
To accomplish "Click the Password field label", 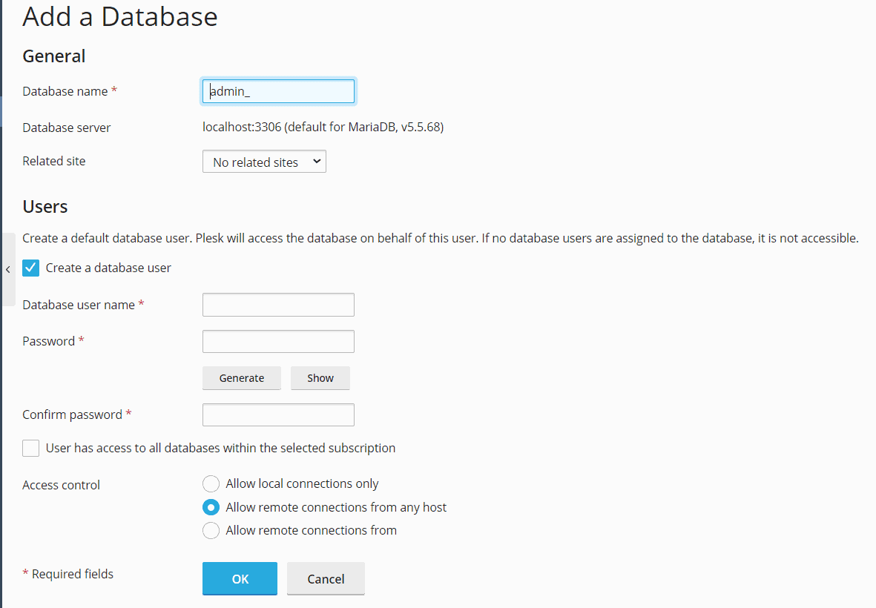I will pyautogui.click(x=49, y=341).
